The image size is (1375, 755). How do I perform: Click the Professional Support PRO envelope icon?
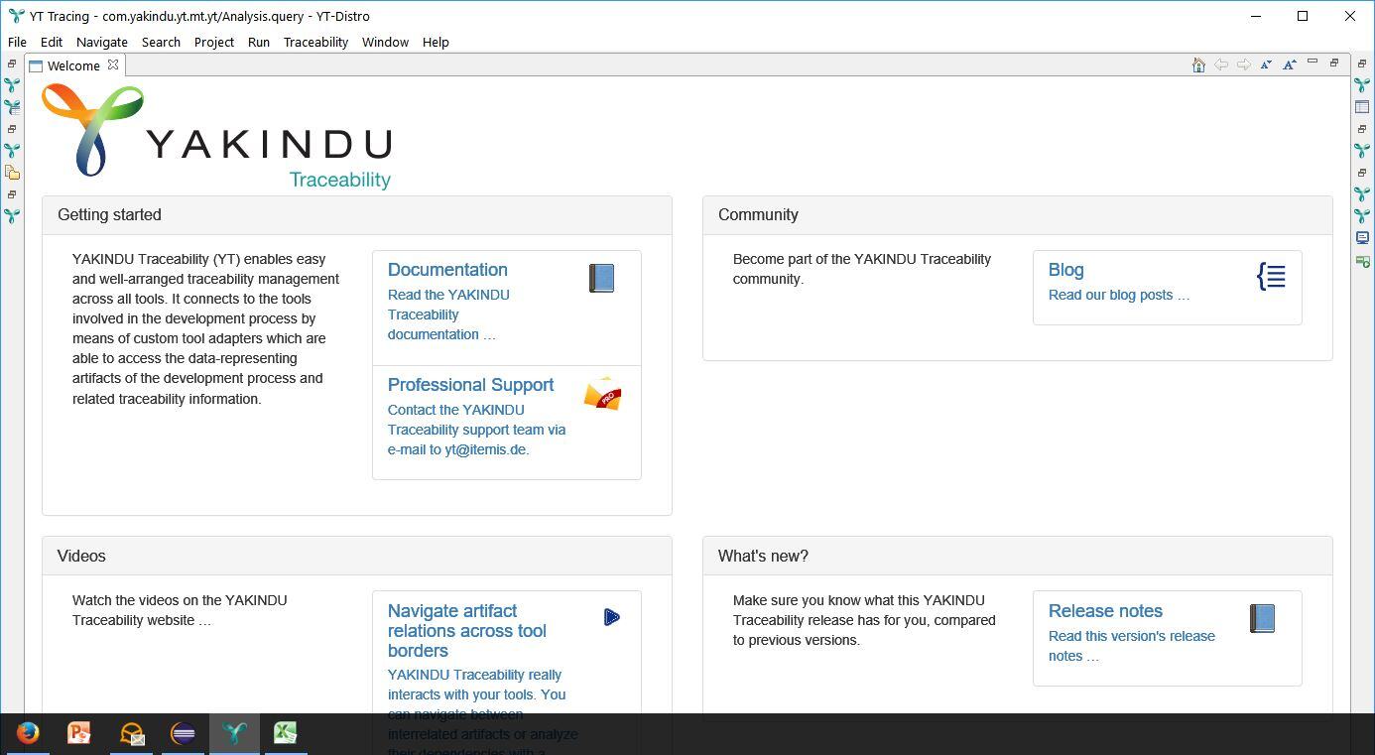pos(602,395)
